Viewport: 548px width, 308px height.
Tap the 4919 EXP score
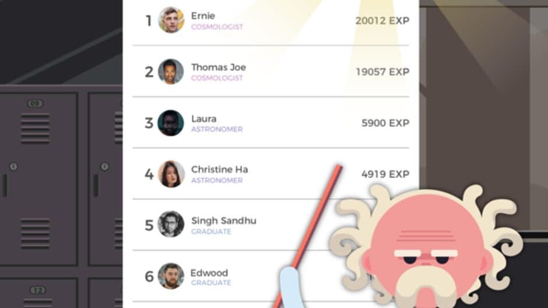point(385,174)
